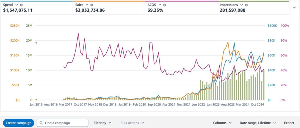The width and height of the screenshot is (300, 128).
Task: Change the ACOS metric via its chevron
Action: point(159,5)
